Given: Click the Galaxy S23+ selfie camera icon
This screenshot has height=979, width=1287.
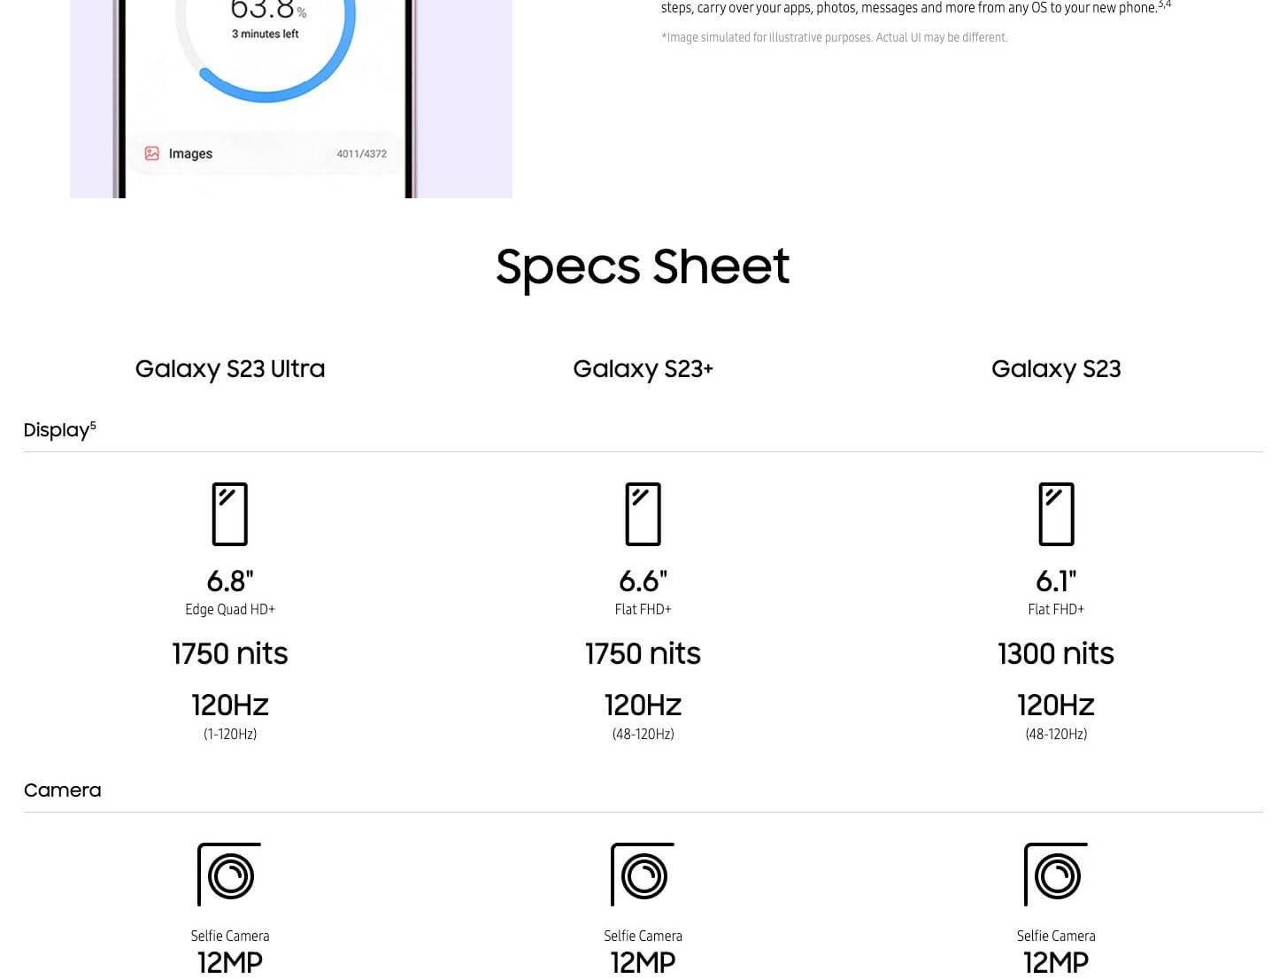Looking at the screenshot, I should click(643, 875).
